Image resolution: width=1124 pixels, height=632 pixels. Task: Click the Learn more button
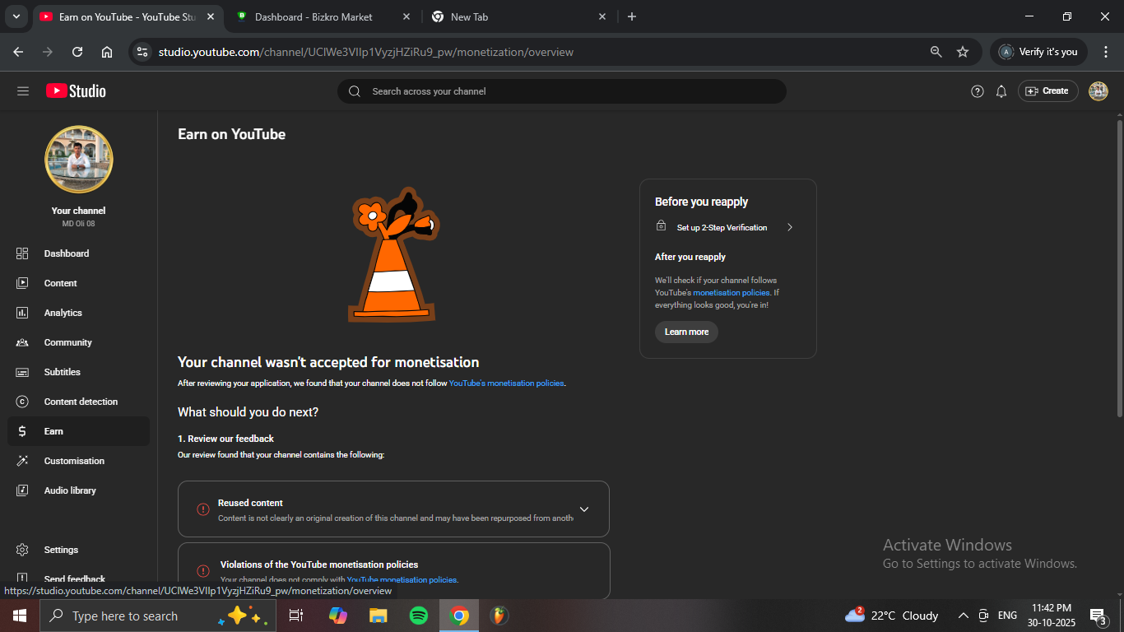pos(686,332)
